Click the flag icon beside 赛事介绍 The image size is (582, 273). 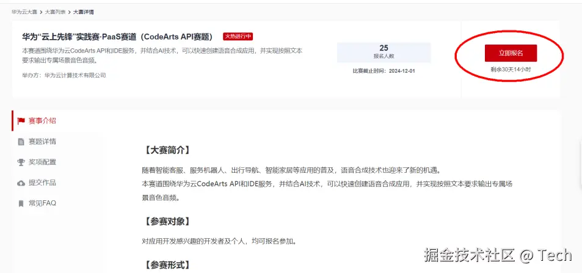pos(21,121)
